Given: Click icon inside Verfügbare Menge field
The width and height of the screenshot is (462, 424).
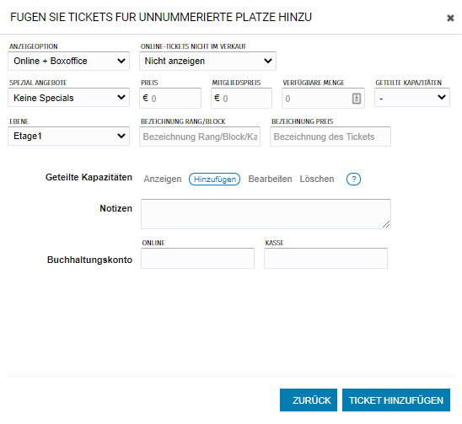Looking at the screenshot, I should pos(357,99).
